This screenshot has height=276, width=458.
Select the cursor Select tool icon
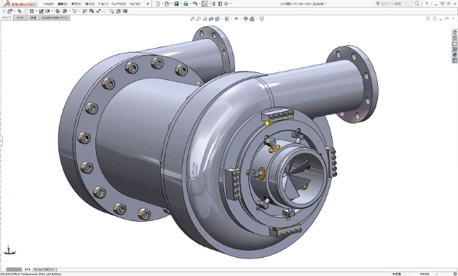coord(204,4)
